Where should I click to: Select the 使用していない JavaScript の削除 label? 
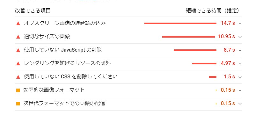(63, 50)
